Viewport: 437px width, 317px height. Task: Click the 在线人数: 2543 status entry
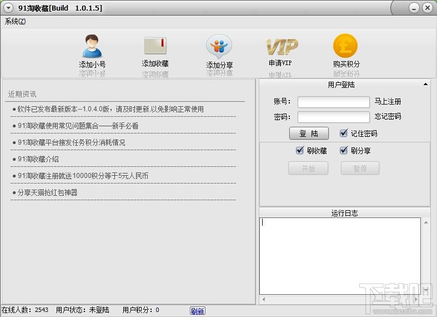click(25, 310)
